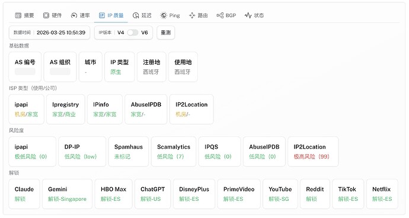Click the 硬件 tab icon
Image resolution: width=409 pixels, height=218 pixels.
click(x=46, y=15)
